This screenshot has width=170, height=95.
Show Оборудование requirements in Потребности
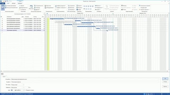point(49,8)
